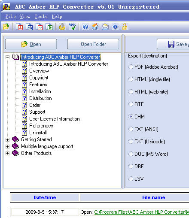
Task: Click the Open button
Action: [x=31, y=44]
